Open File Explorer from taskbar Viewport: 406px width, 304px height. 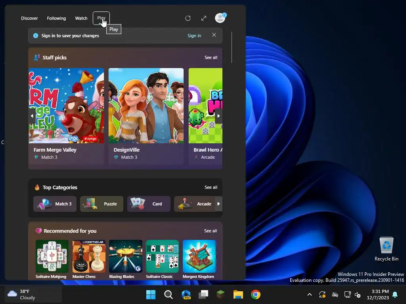point(238,294)
